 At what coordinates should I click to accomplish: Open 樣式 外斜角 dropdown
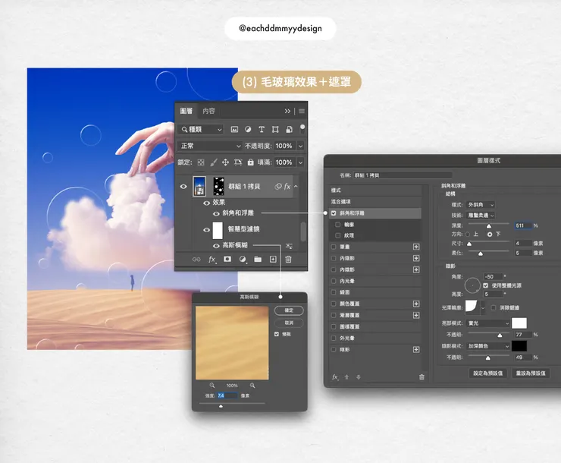481,205
